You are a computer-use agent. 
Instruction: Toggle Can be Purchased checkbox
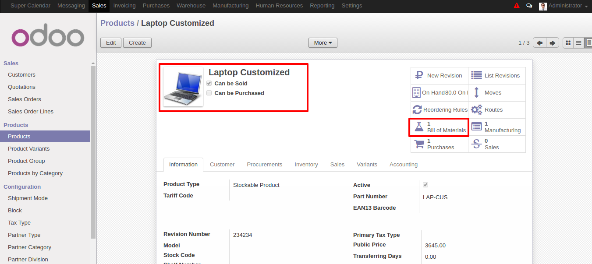209,93
